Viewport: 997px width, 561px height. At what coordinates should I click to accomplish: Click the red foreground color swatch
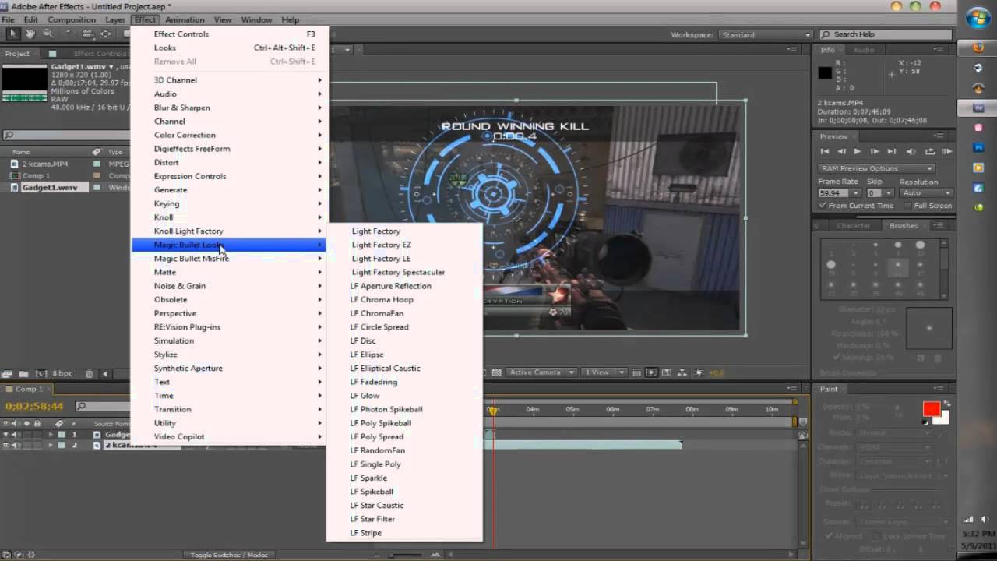[931, 409]
